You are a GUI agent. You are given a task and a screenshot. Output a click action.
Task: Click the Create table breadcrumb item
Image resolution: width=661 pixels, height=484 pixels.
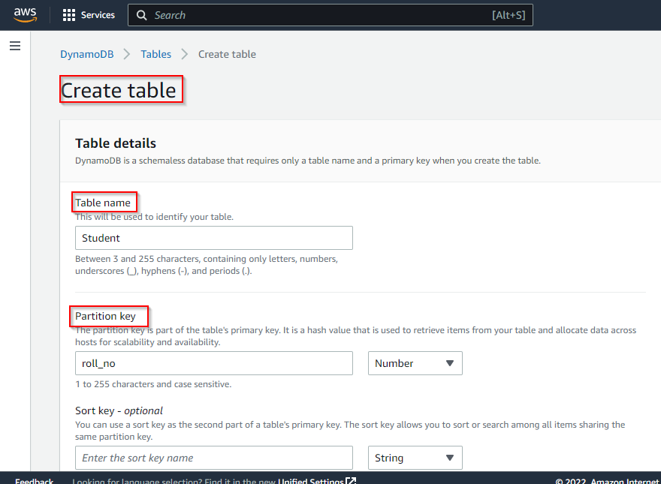227,54
